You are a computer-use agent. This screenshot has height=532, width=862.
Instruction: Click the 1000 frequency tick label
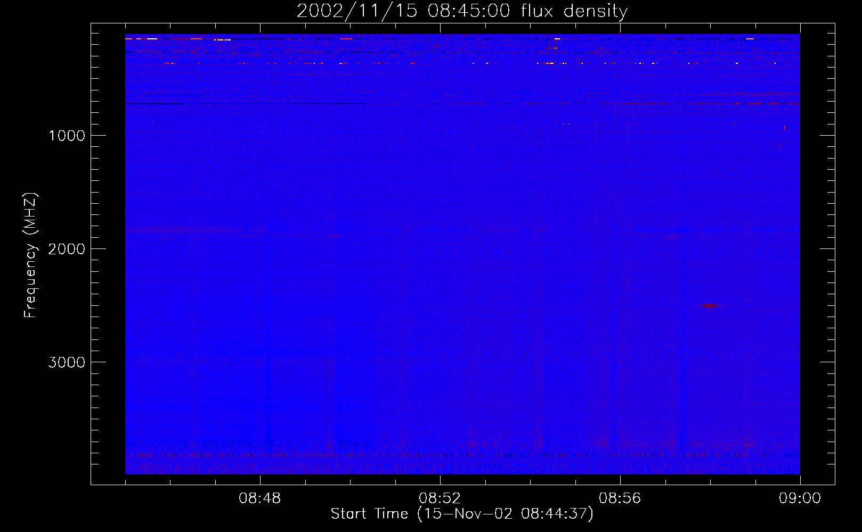67,136
